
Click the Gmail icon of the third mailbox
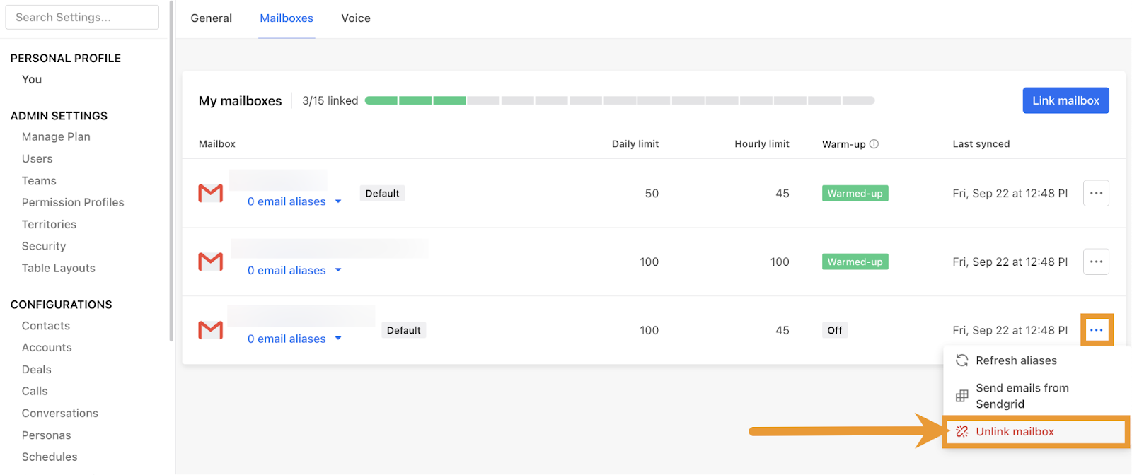(x=211, y=330)
